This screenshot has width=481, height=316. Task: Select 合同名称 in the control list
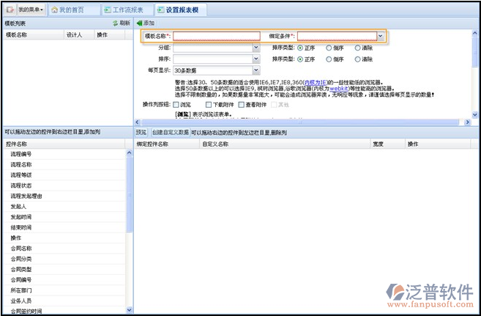(x=22, y=249)
